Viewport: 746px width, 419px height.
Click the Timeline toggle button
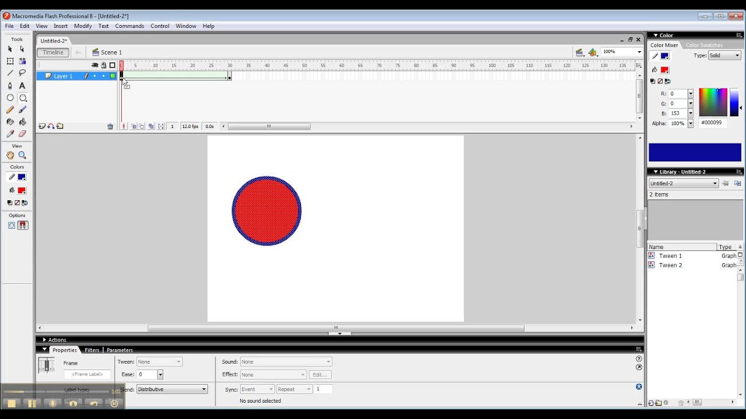53,52
